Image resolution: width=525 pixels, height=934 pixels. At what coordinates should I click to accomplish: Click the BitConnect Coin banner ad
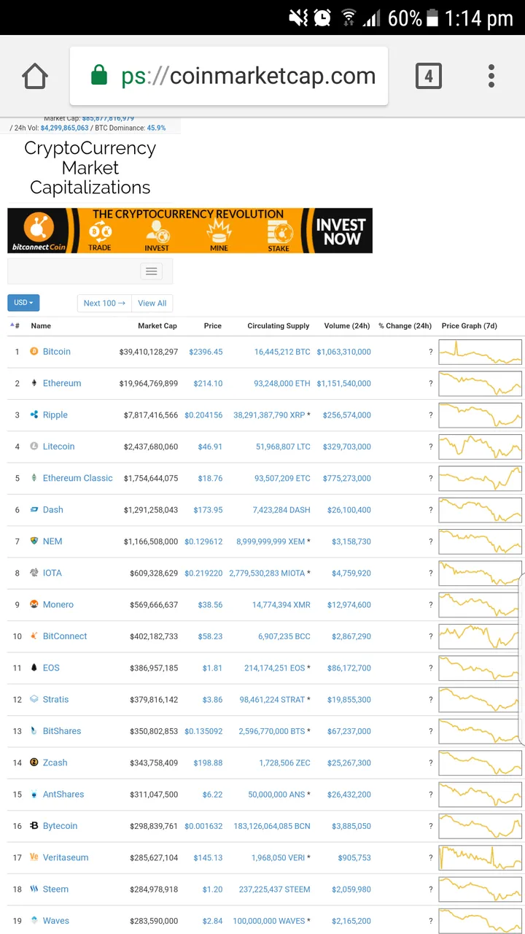pyautogui.click(x=190, y=231)
